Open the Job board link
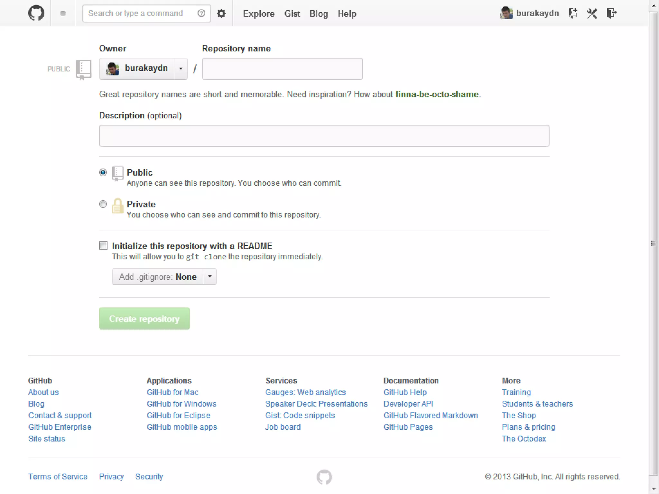The image size is (659, 494). [x=283, y=427]
